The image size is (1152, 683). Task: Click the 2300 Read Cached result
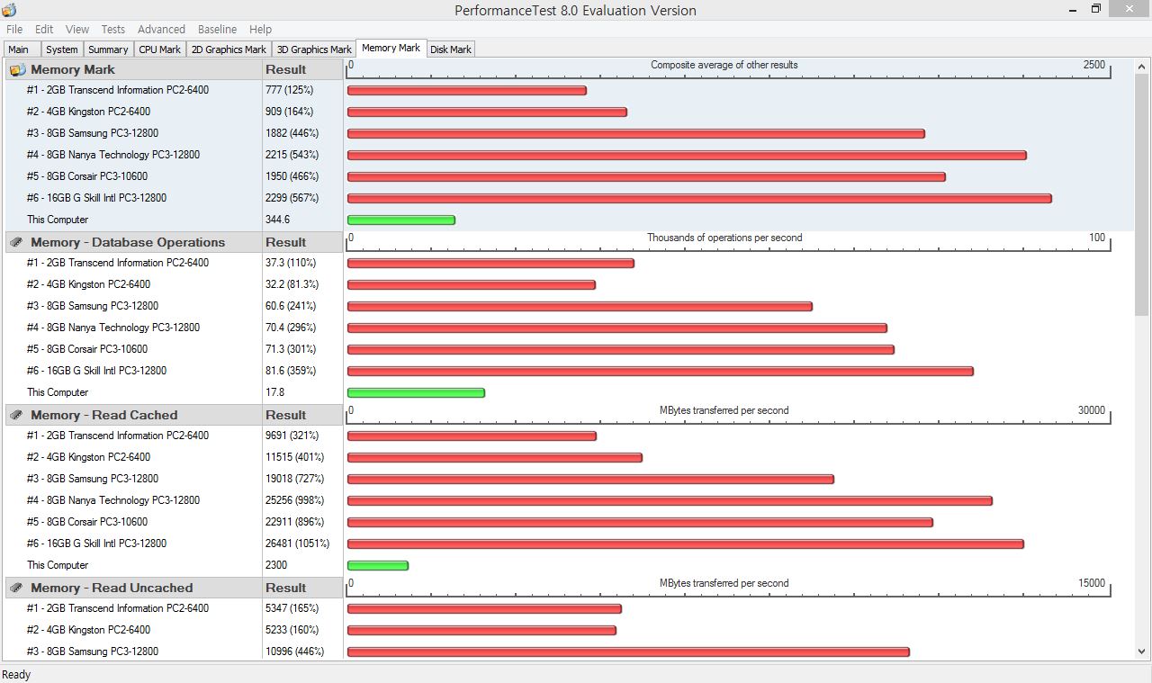tap(276, 565)
